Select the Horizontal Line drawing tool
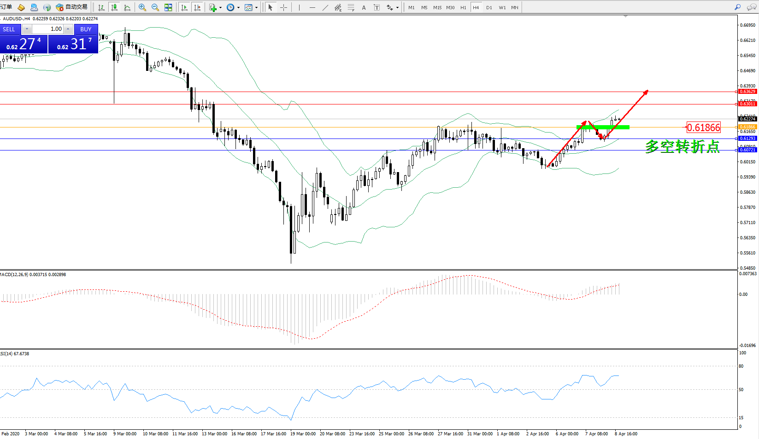Screen dimensions: 759x439 312,7
